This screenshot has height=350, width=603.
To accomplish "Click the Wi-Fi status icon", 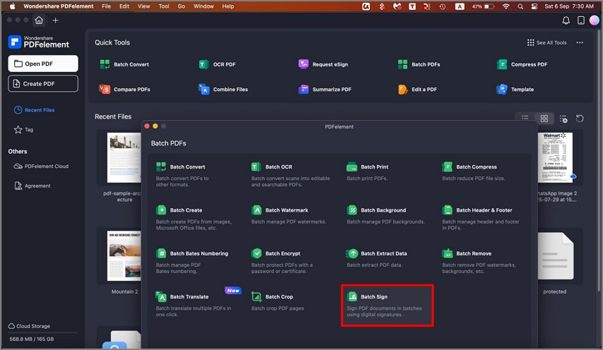I will point(506,6).
